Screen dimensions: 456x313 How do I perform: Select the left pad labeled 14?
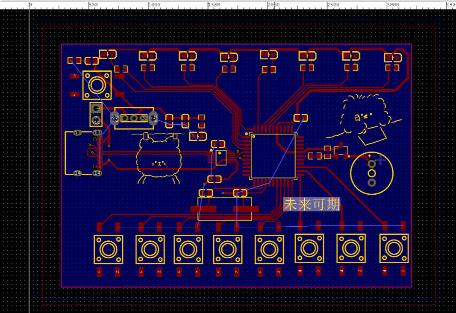point(77,173)
